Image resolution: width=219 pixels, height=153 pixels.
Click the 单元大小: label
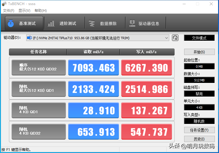click(192, 101)
